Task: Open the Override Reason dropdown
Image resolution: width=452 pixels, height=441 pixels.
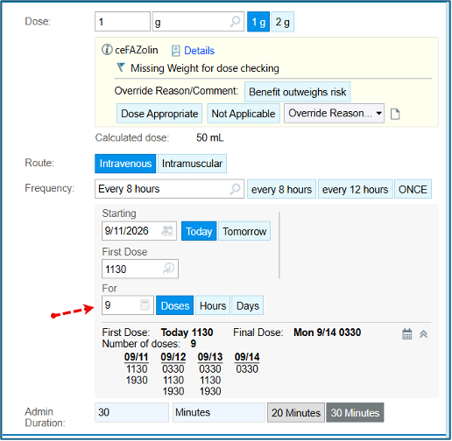Action: coord(334,113)
